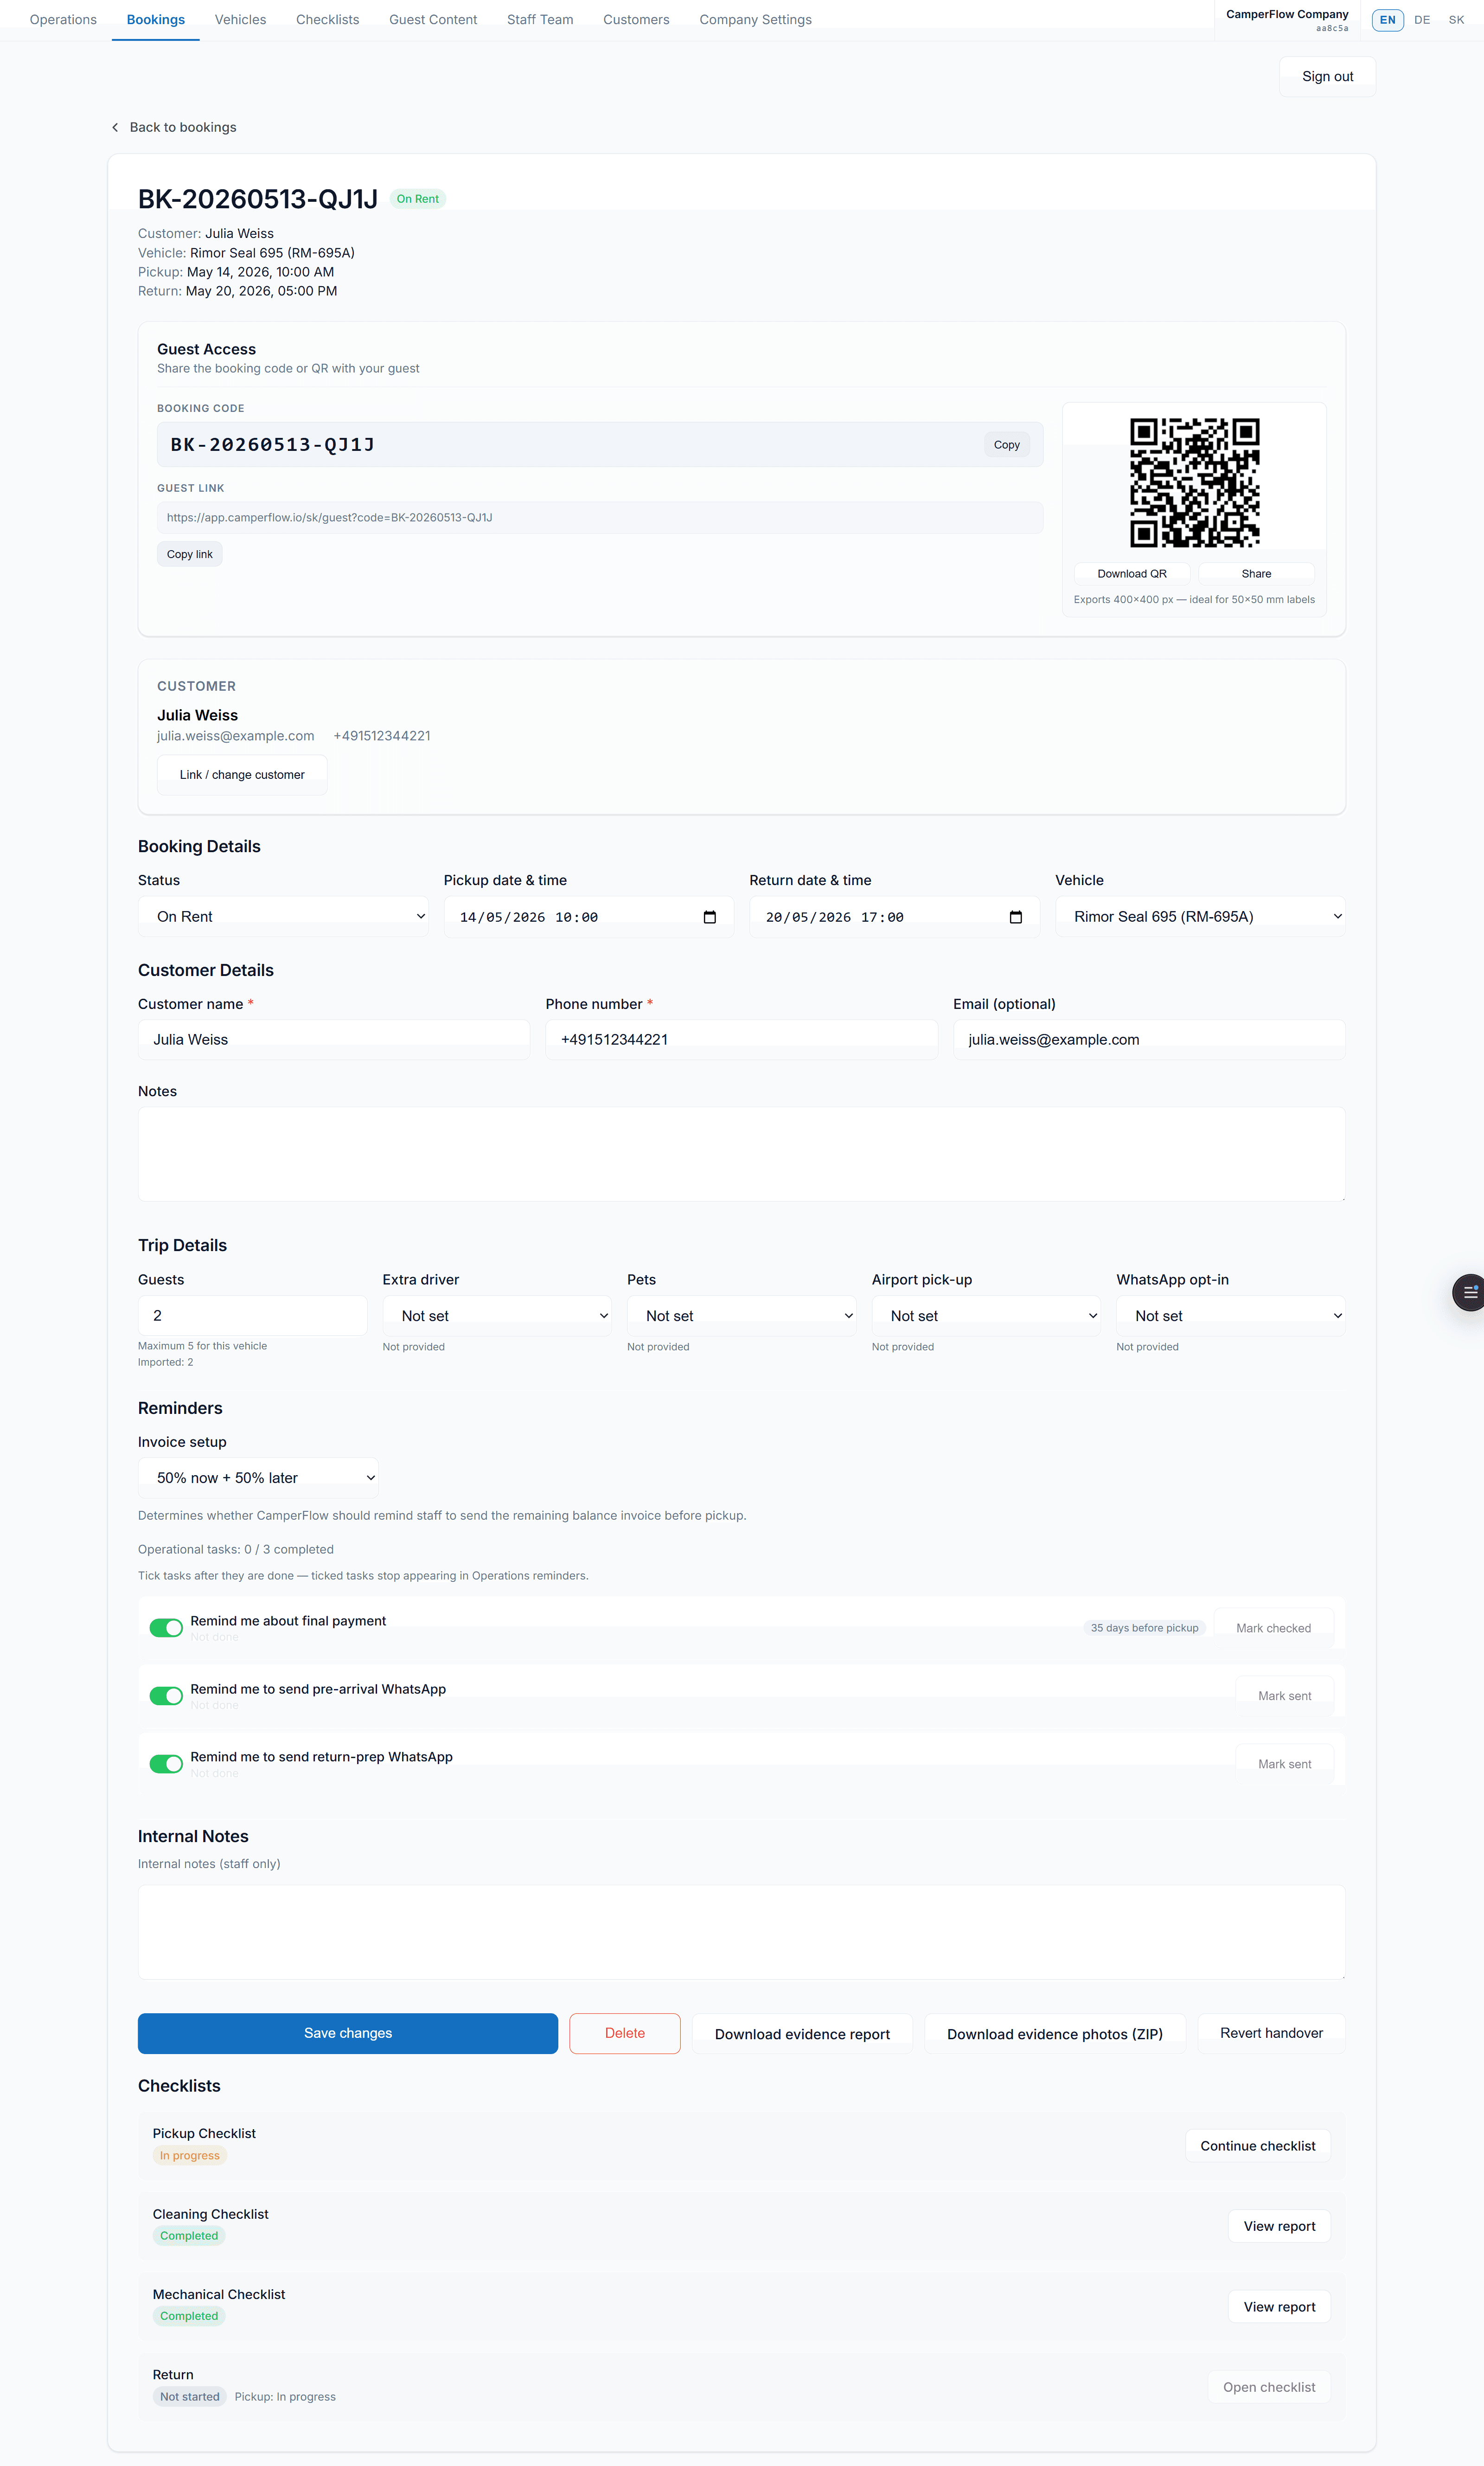Screen dimensions: 1484x2466
Task: Click the On Rent status badge
Action: tap(418, 199)
